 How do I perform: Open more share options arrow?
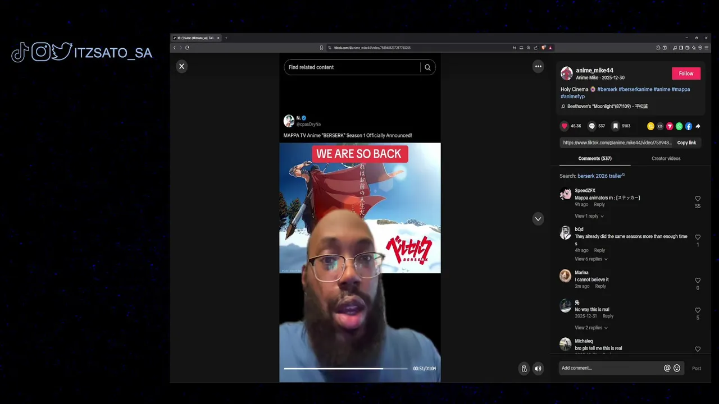(x=698, y=126)
